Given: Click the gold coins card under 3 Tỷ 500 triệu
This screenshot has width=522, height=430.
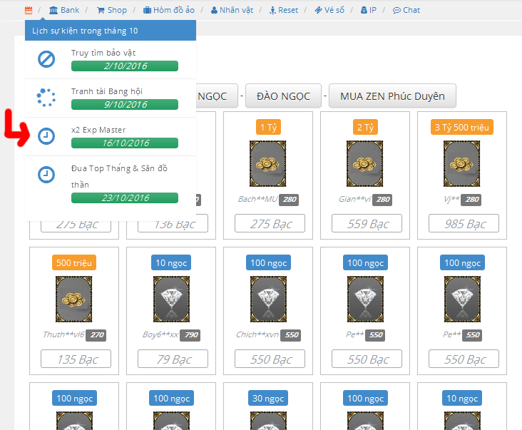Looking at the screenshot, I should coord(462,163).
